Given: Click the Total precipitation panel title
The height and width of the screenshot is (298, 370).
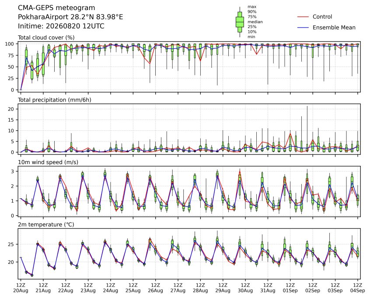Looking at the screenshot, I should (55, 100).
